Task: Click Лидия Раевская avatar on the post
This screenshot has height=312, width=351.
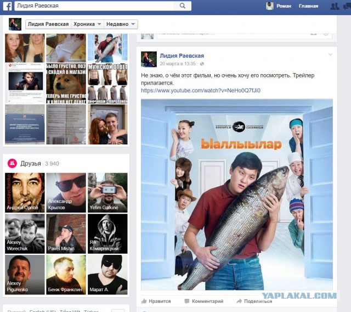Action: coord(149,59)
